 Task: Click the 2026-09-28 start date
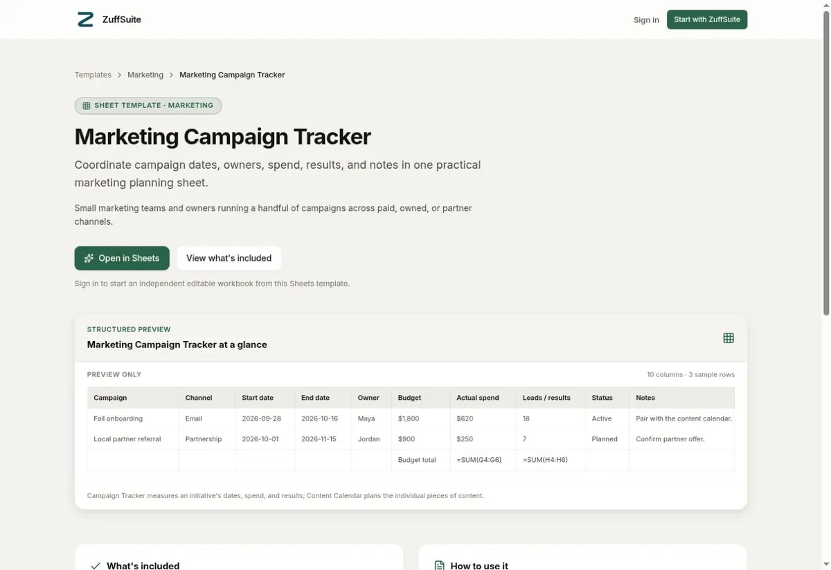click(x=265, y=419)
